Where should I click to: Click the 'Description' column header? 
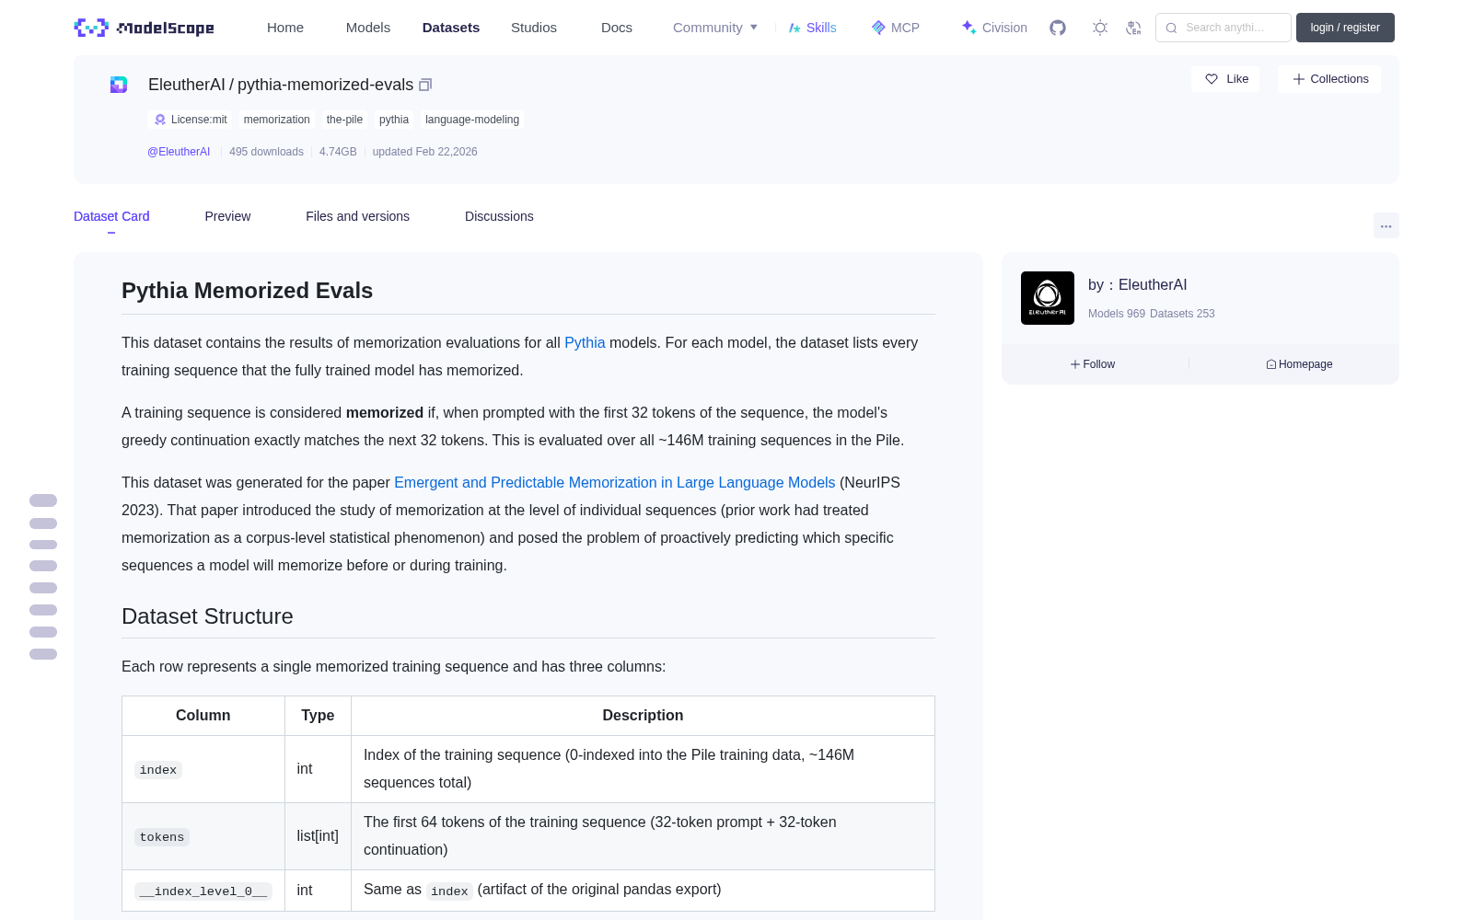[x=643, y=716]
